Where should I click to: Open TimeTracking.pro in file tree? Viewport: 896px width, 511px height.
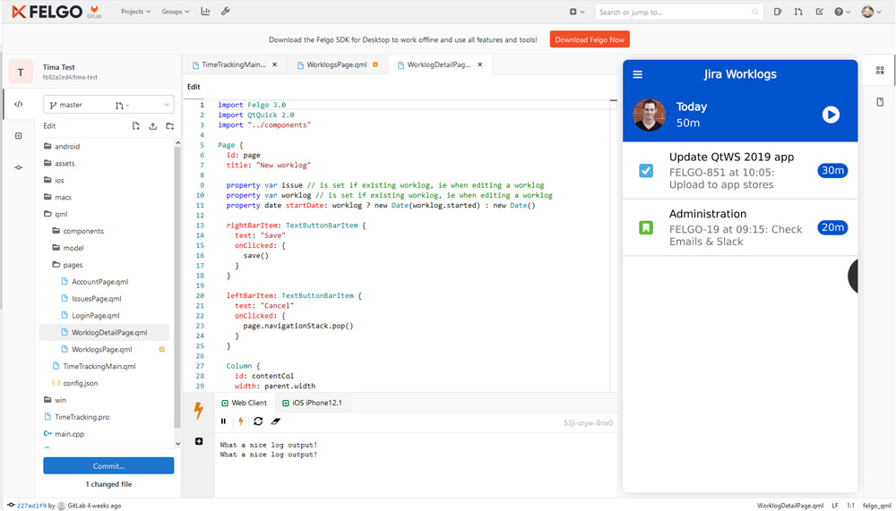click(x=82, y=417)
